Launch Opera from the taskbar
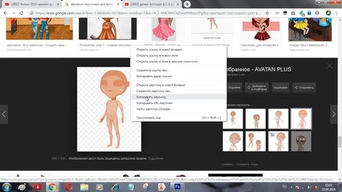The image size is (342, 192). 68,187
